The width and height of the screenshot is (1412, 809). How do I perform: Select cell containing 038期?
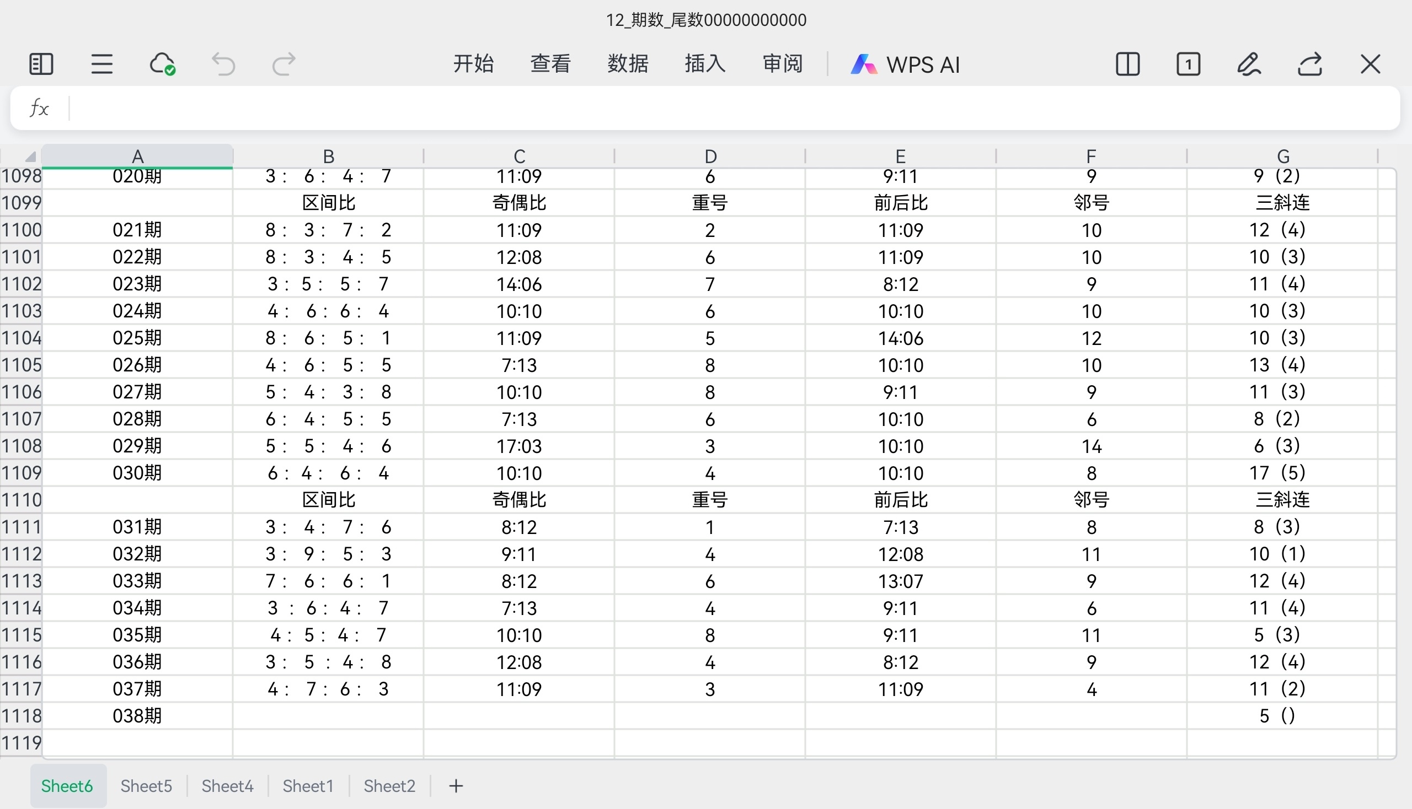tap(137, 716)
